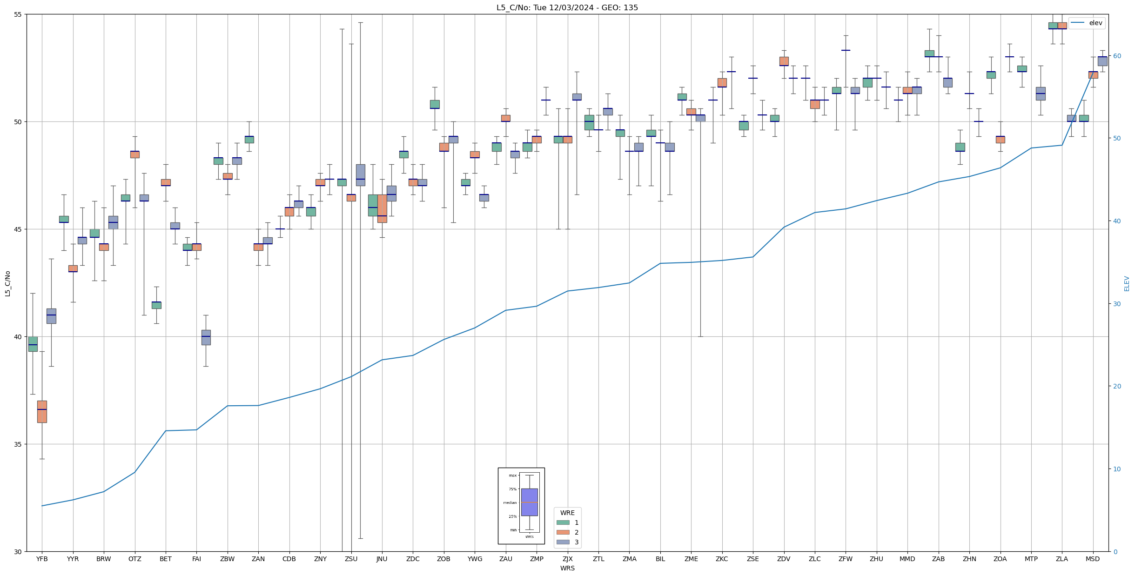
Task: Click the blue-gray WRE 3 legend swatch
Action: click(x=563, y=542)
